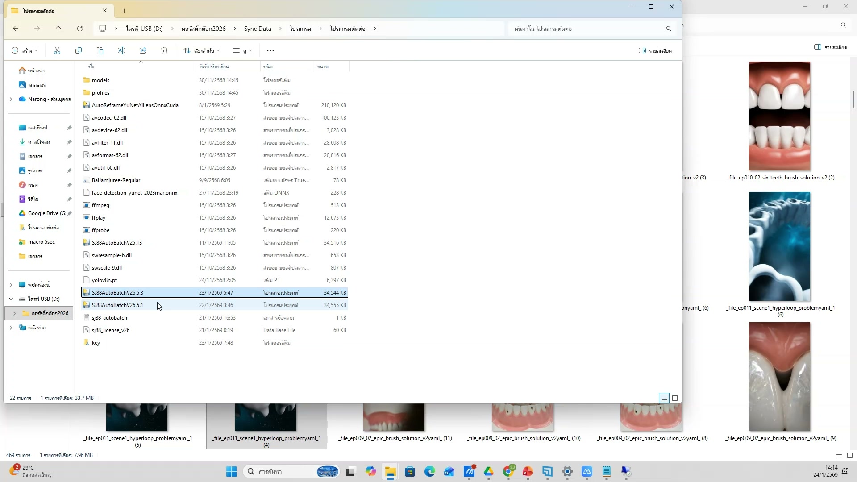Screen dimensions: 857x482
Task: Expand the คอร์สติ๊กต๊อก2026 tree folder
Action: pyautogui.click(x=14, y=313)
